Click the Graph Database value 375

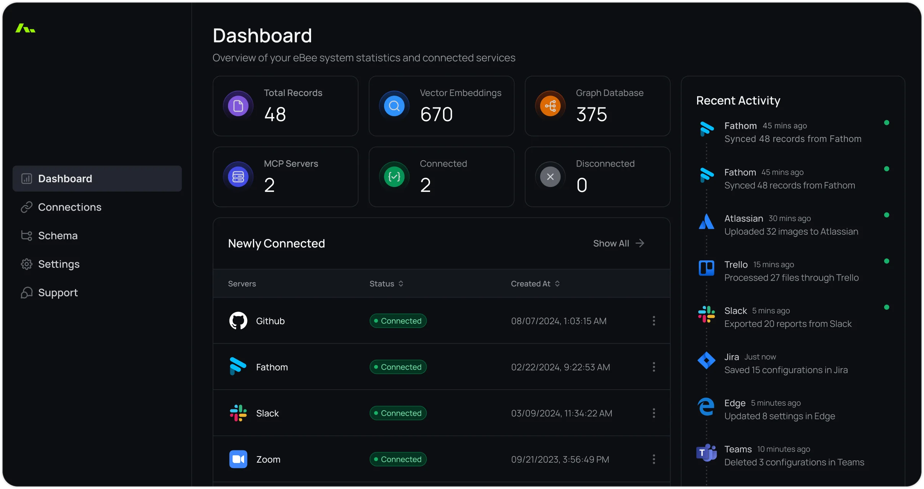pyautogui.click(x=592, y=114)
